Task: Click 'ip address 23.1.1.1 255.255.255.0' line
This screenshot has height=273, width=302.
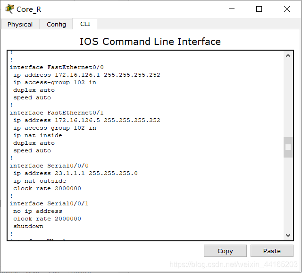Action: (75, 173)
